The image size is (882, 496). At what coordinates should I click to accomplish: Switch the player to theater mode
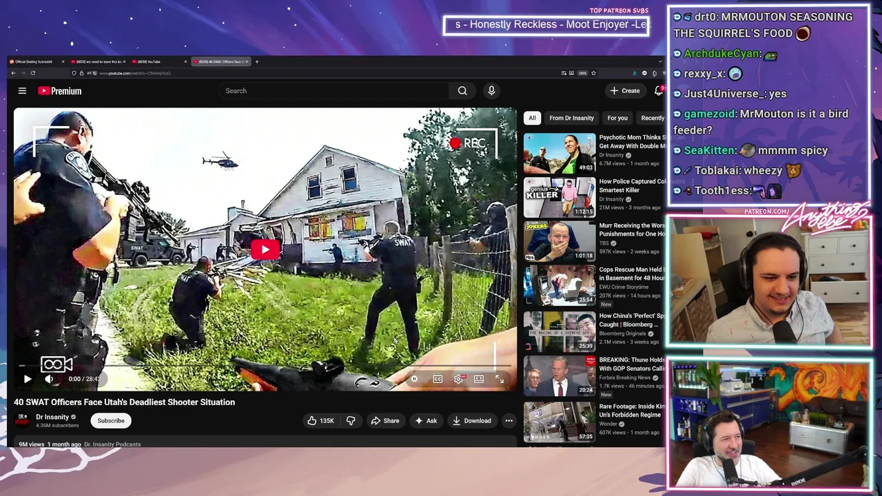pyautogui.click(x=479, y=379)
